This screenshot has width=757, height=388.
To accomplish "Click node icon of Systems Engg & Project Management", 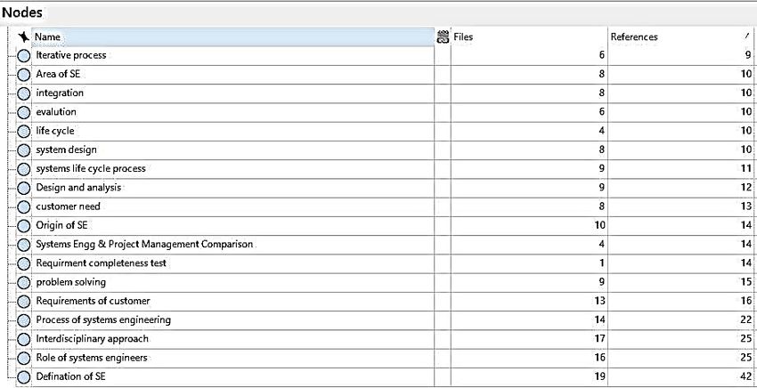I will [24, 245].
